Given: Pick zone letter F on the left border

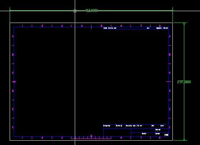Looking at the screenshot, I should [13, 127].
